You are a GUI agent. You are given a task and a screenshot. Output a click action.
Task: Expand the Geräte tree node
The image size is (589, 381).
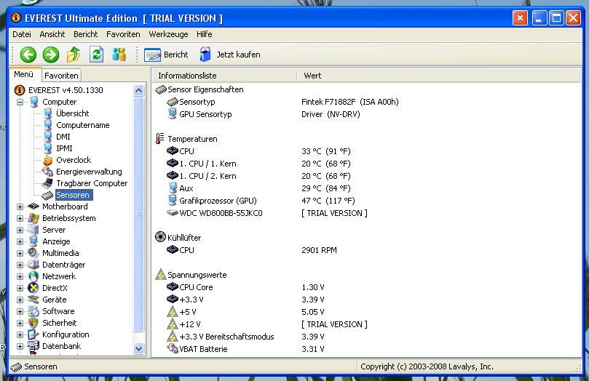tap(20, 300)
